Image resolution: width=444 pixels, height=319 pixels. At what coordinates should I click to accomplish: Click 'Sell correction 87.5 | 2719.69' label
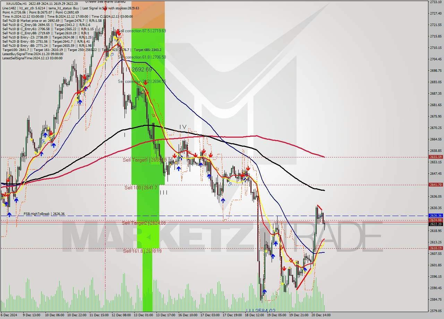point(142,31)
